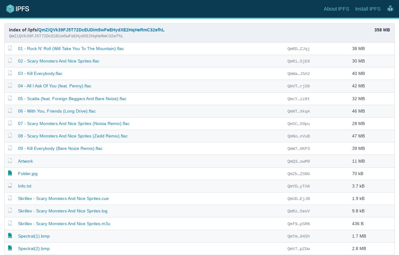Click the gray directory hash text under the index header
The width and height of the screenshot is (399, 255).
[66, 36]
